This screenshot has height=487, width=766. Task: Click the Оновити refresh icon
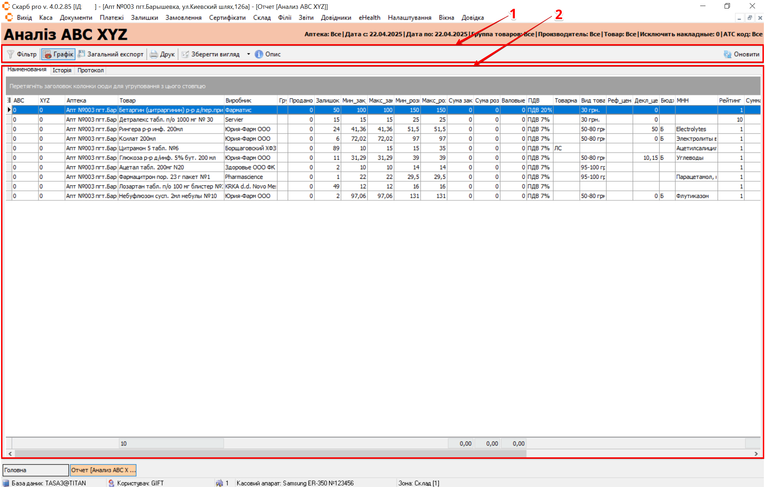727,54
